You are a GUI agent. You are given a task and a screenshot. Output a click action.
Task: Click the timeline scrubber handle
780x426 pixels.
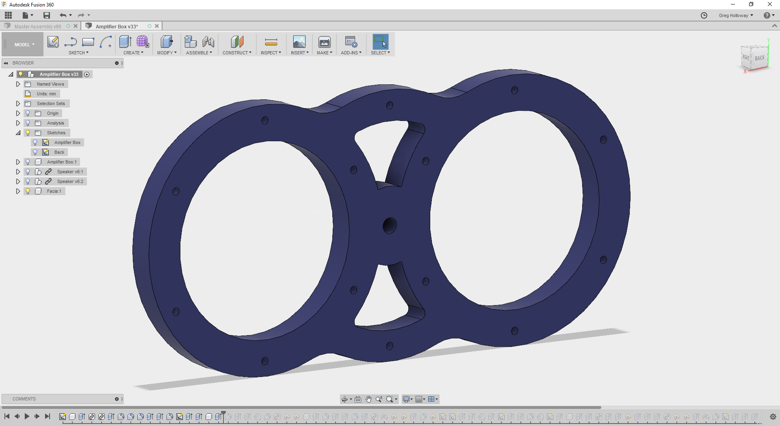223,412
